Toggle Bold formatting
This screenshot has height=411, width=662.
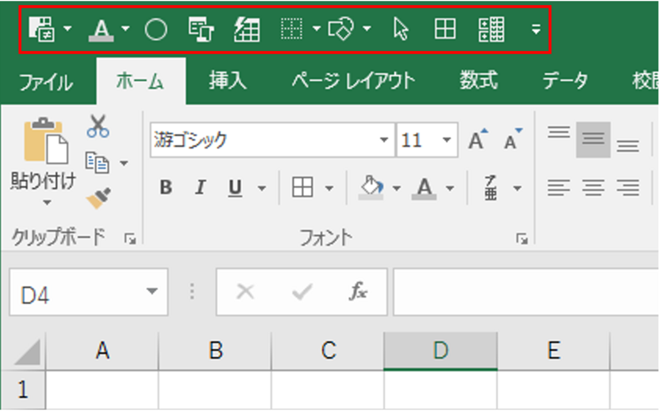pos(166,188)
